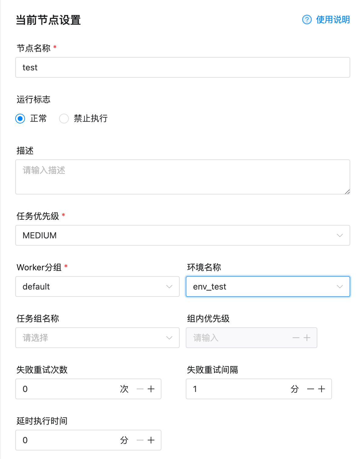Decrease 失败重试次数 with minus icon
The width and height of the screenshot is (363, 459).
(x=140, y=389)
